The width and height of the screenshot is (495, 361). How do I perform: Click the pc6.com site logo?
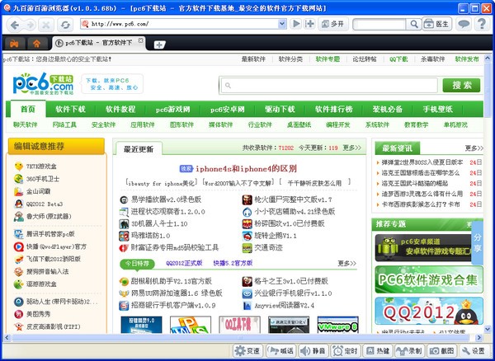[x=43, y=83]
